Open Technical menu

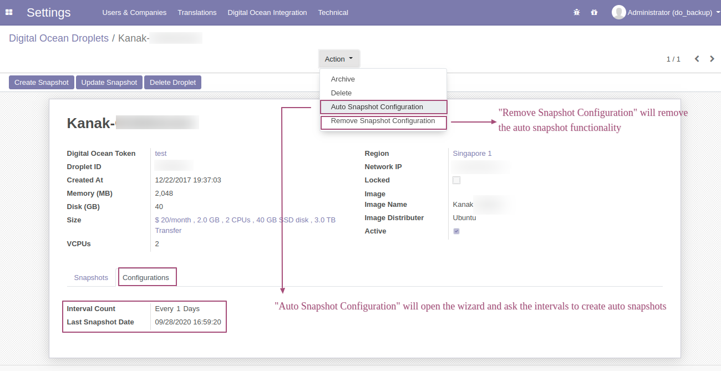333,12
